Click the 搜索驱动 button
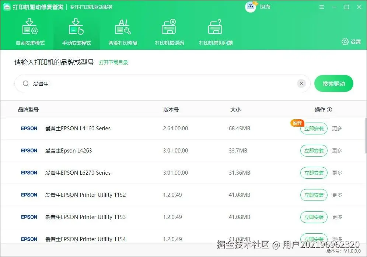Screen dimensions: 367x257 pyautogui.click(x=333, y=83)
